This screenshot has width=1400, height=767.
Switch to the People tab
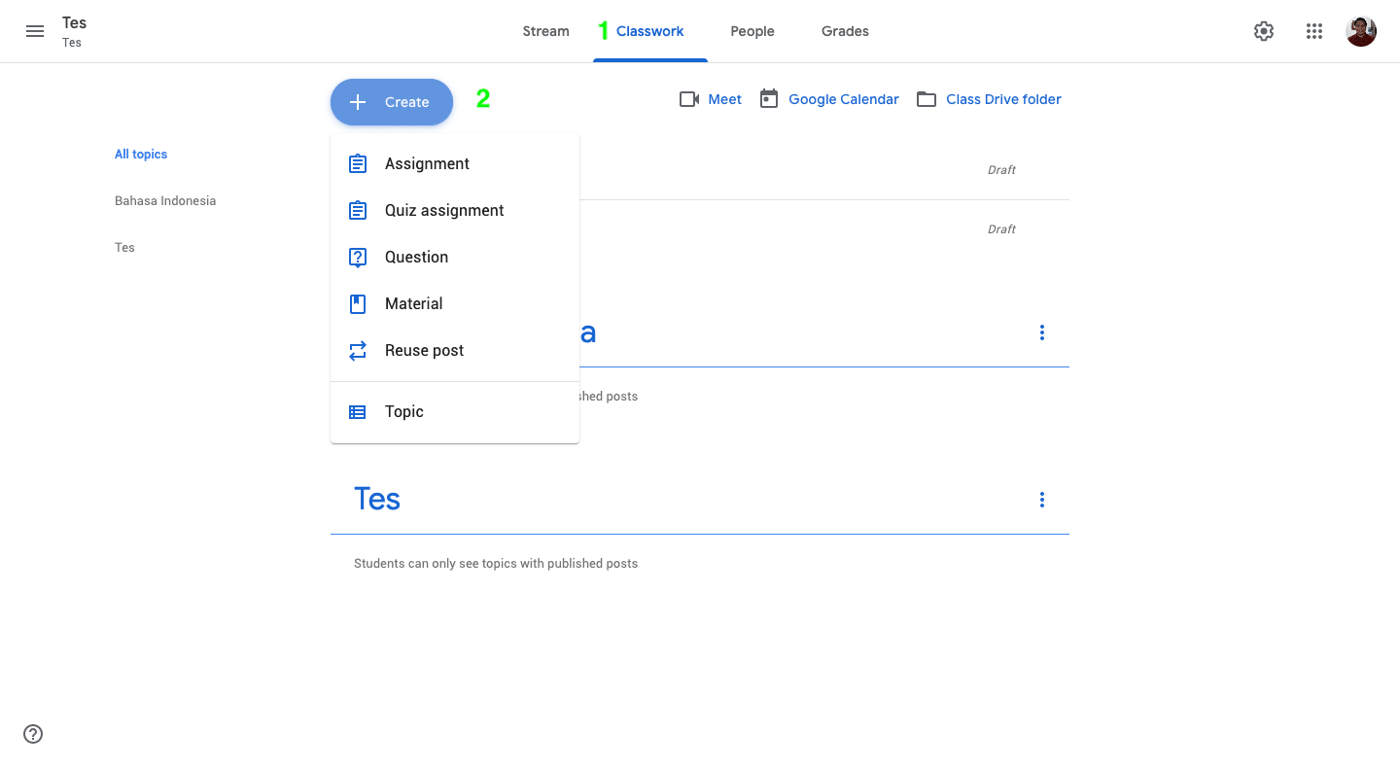click(x=752, y=31)
